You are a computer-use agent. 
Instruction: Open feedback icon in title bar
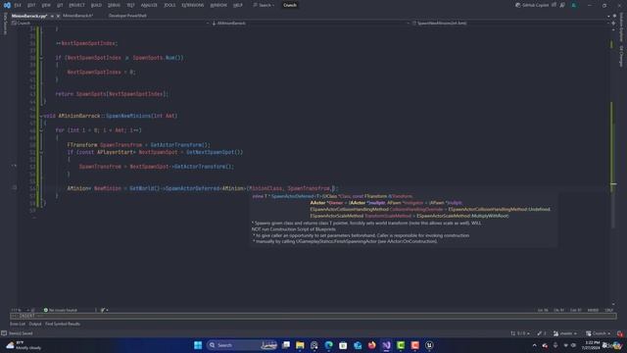tap(562, 5)
